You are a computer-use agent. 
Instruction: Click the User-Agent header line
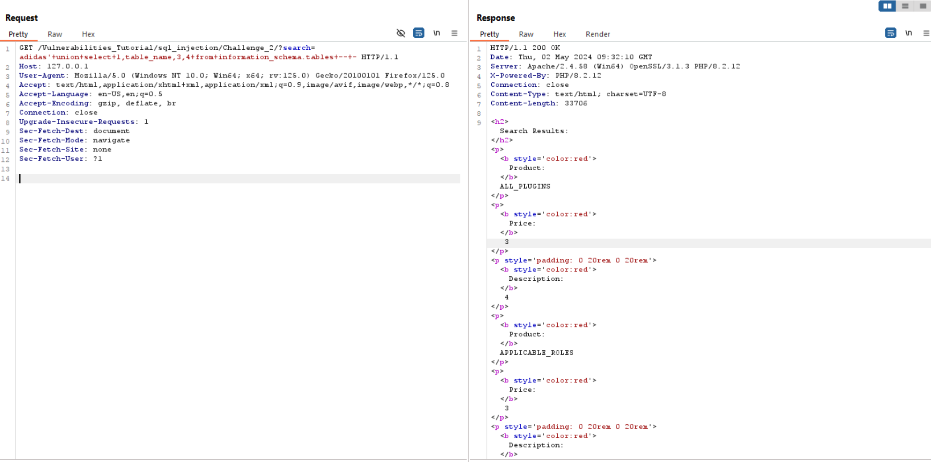232,76
